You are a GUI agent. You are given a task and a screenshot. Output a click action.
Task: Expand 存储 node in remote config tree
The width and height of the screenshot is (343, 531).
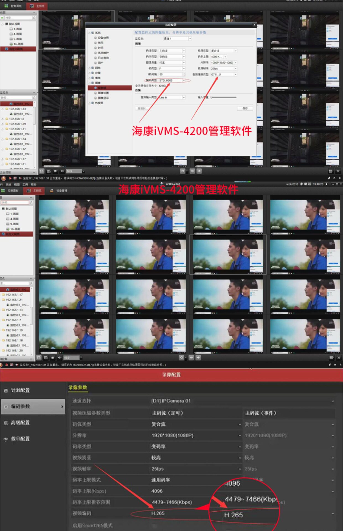(x=89, y=73)
